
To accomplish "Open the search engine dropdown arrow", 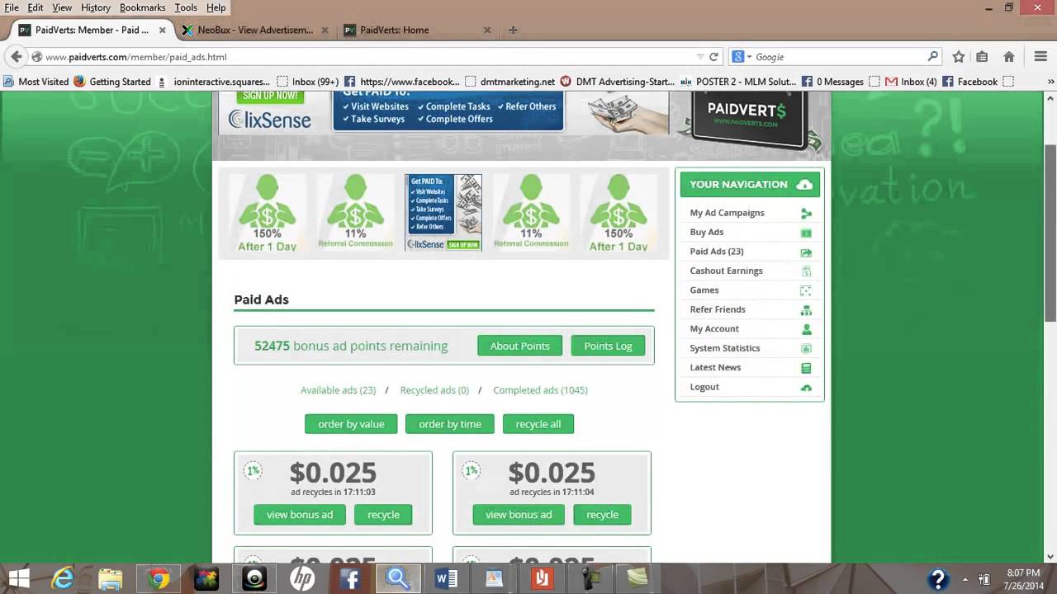I will 749,57.
